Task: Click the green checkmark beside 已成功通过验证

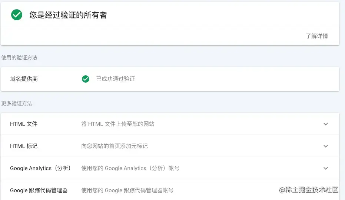Action: pos(86,79)
